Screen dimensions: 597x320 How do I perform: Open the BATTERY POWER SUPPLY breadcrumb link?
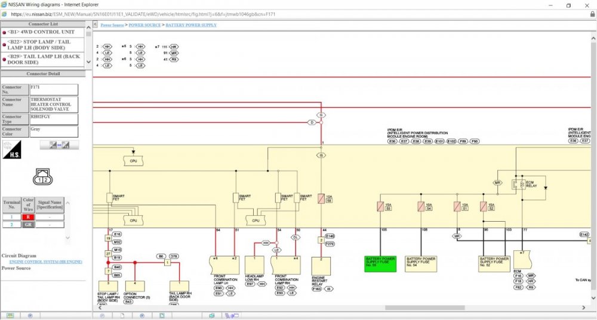coord(191,25)
